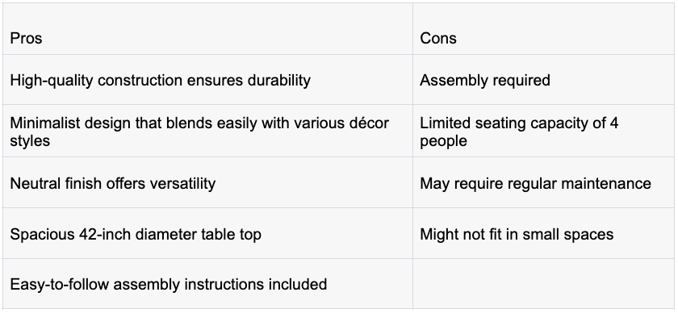The image size is (678, 313).
Task: Click the Minimalist design décor styles cell
Action: point(207,131)
